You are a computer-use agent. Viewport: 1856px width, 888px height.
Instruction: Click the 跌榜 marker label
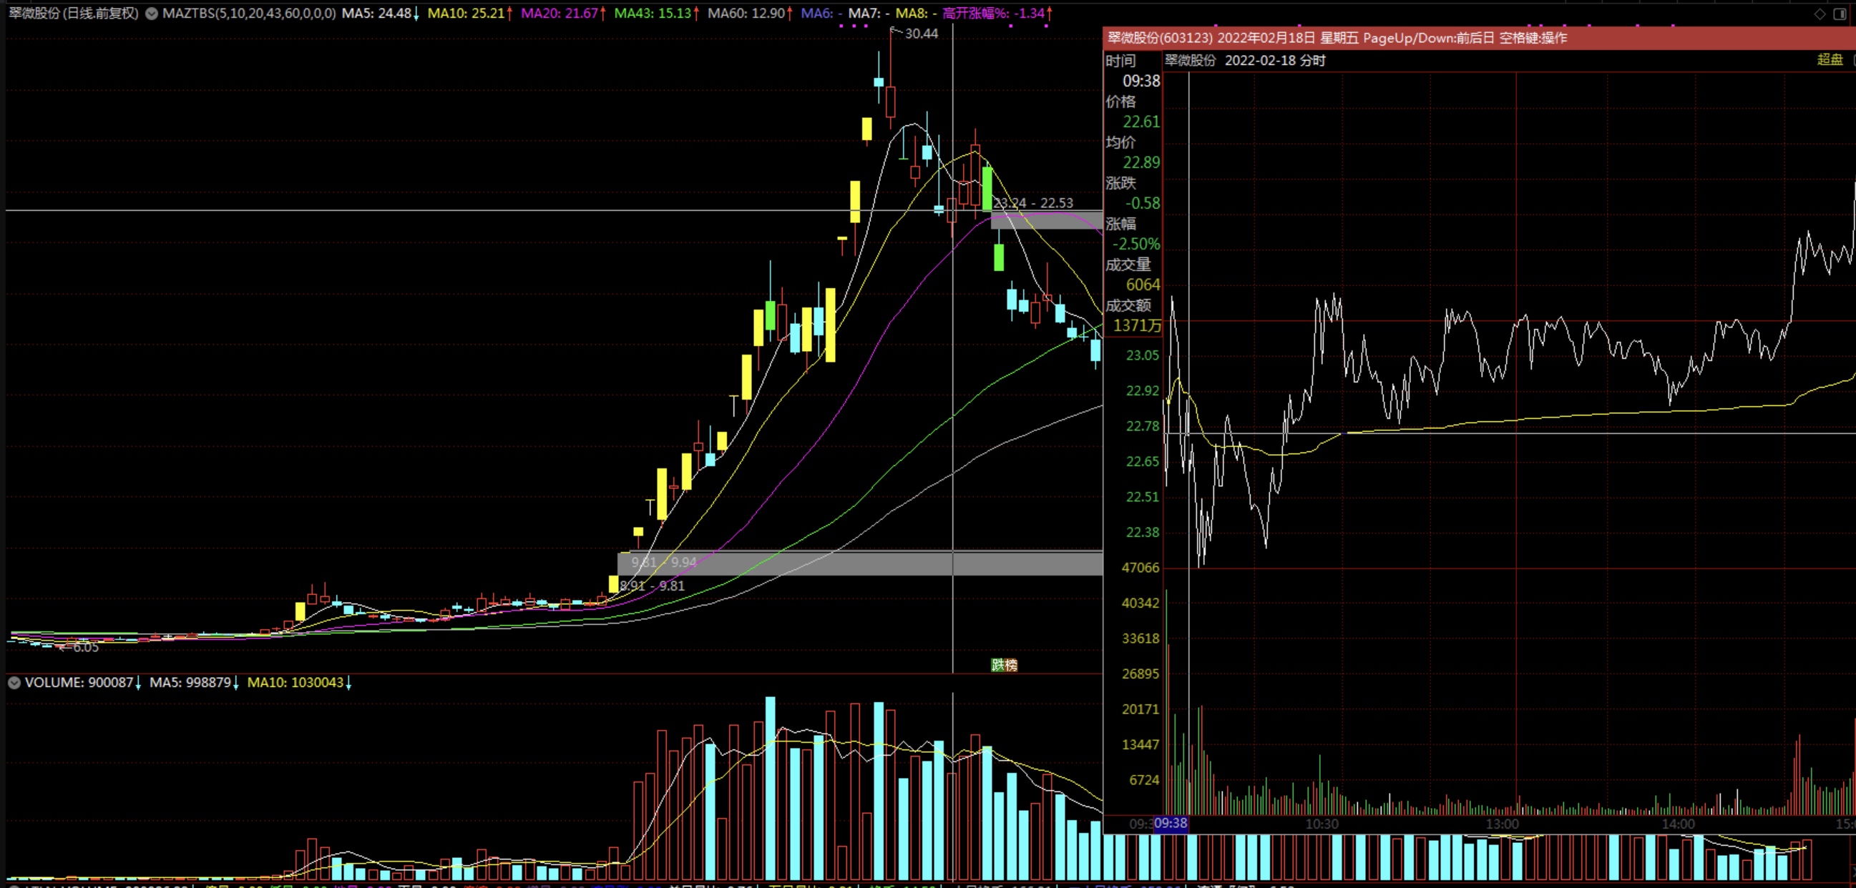click(x=1004, y=665)
